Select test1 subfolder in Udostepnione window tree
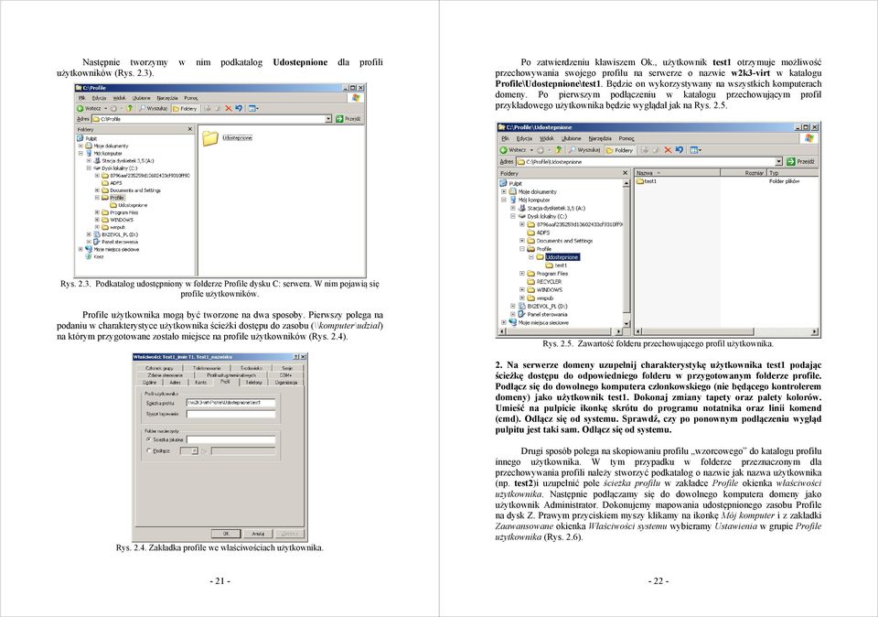Viewport: 878px width, 617px height. pos(557,265)
